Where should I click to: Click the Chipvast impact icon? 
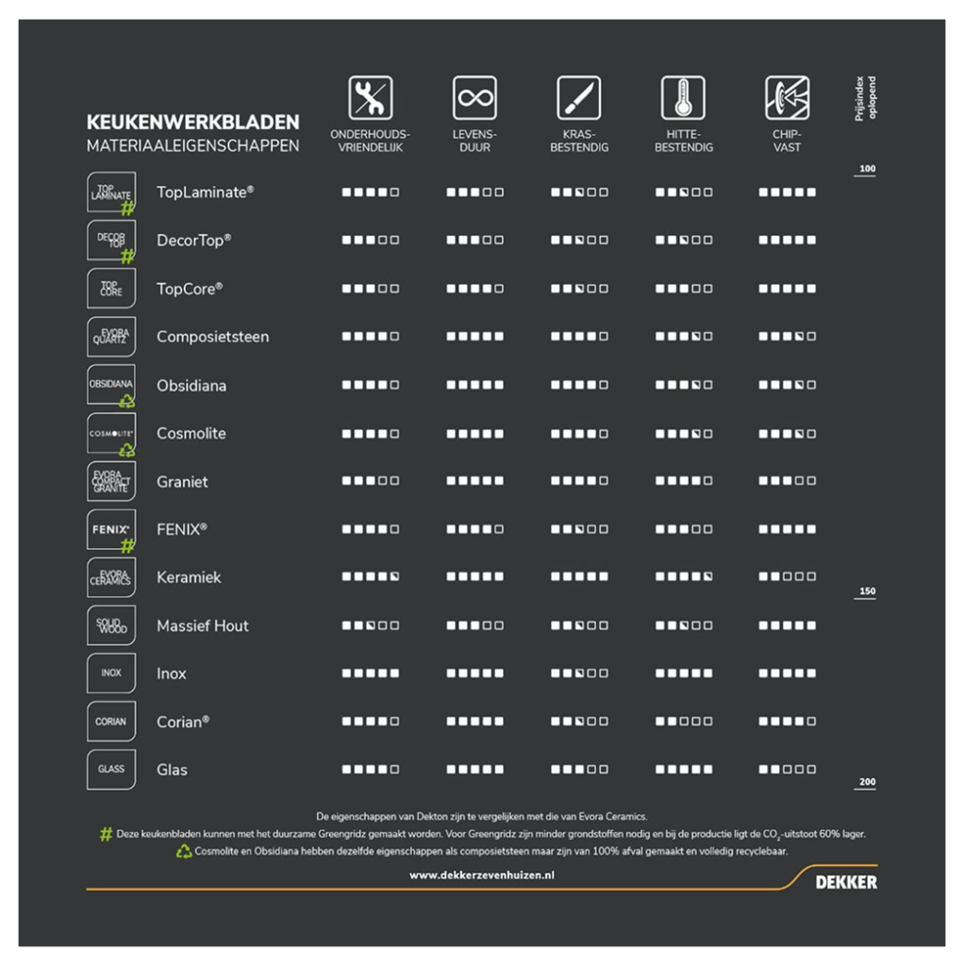click(x=788, y=97)
